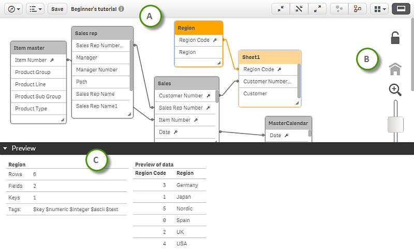414x252 pixels.
Task: Switch to source table view
Action: click(x=357, y=9)
